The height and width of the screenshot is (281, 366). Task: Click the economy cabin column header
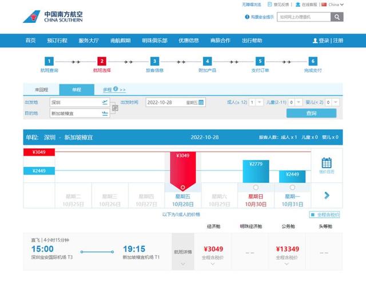click(x=213, y=226)
